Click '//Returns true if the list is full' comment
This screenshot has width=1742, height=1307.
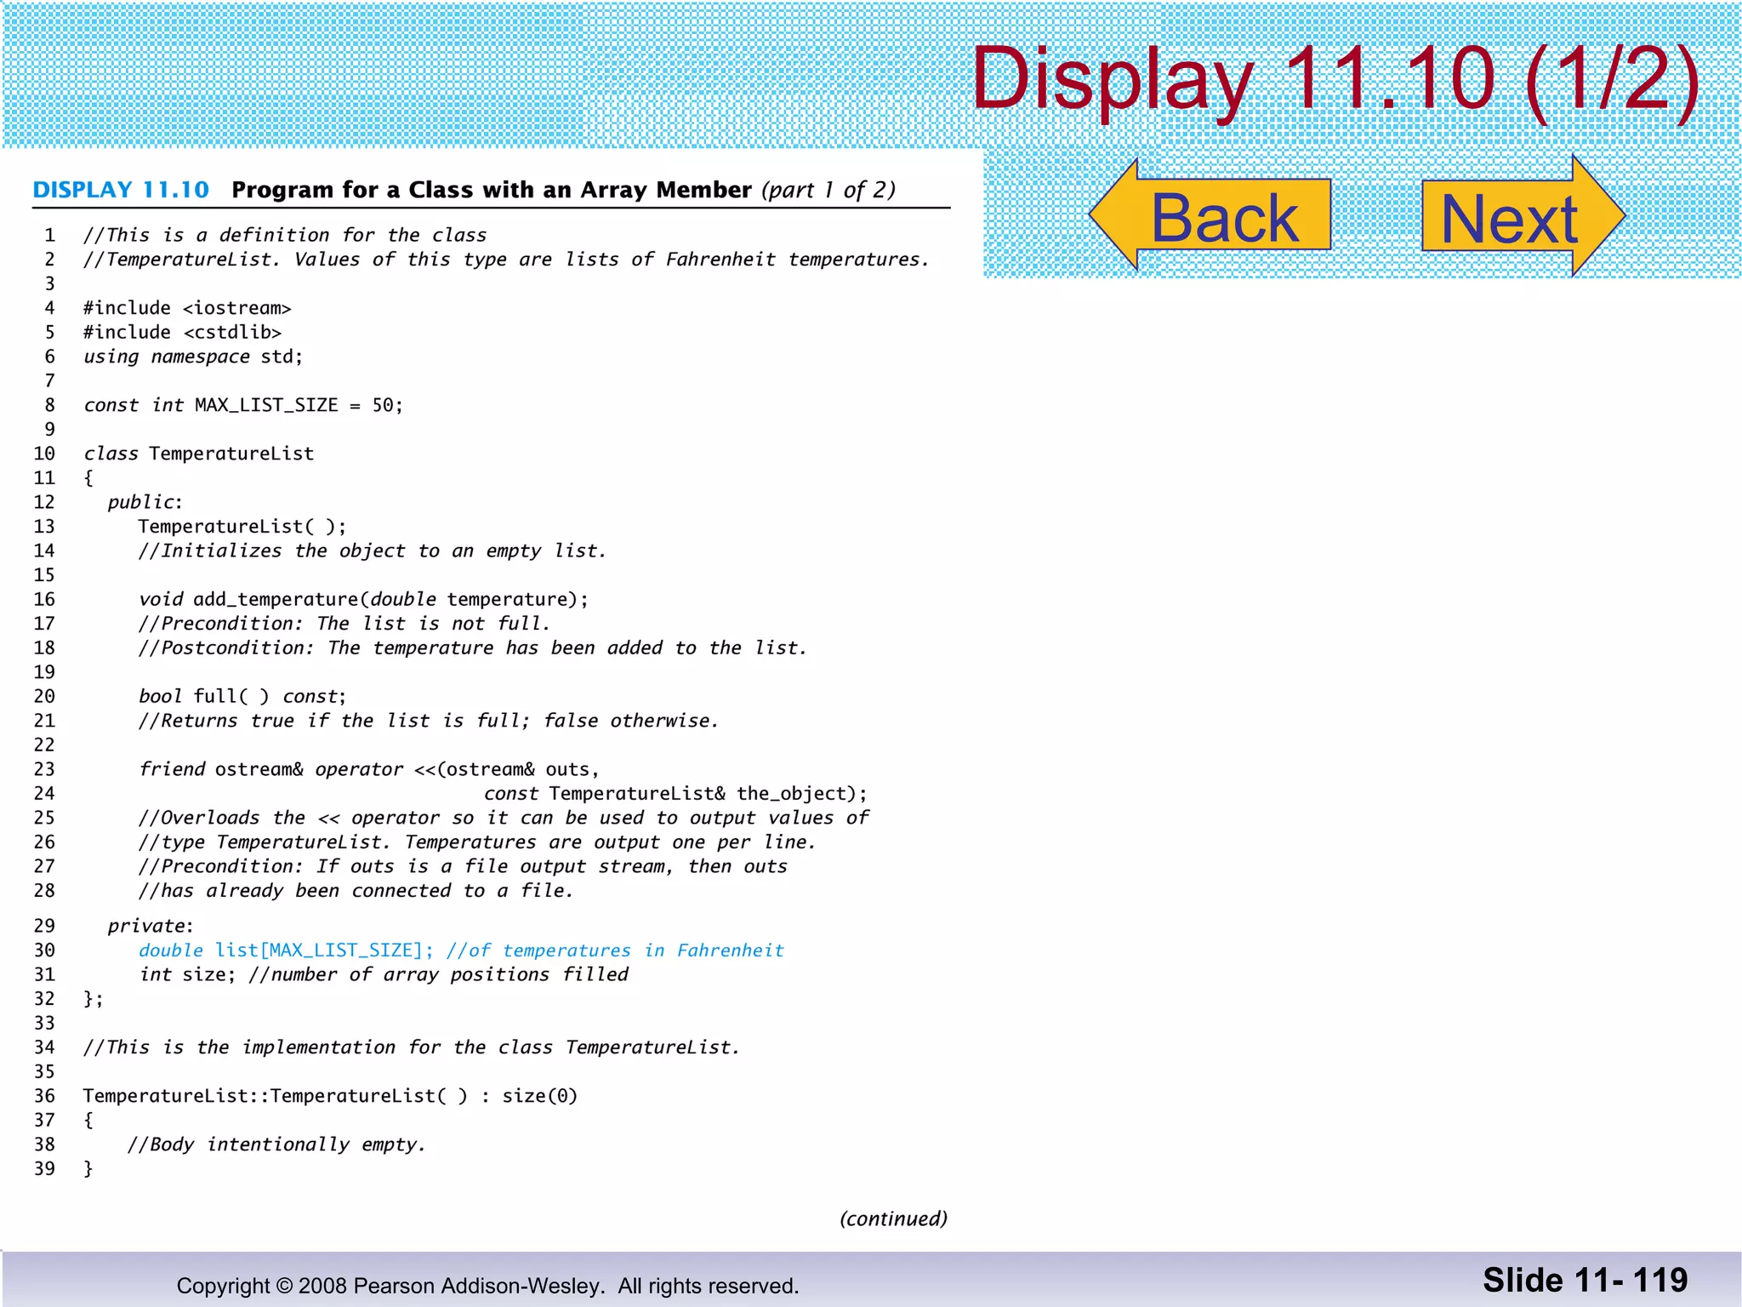point(429,721)
